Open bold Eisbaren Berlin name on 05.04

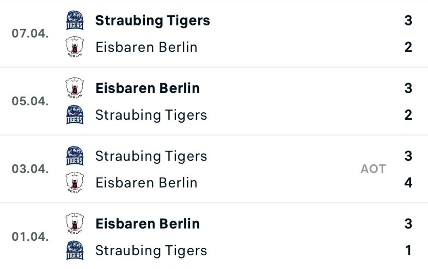pos(148,88)
